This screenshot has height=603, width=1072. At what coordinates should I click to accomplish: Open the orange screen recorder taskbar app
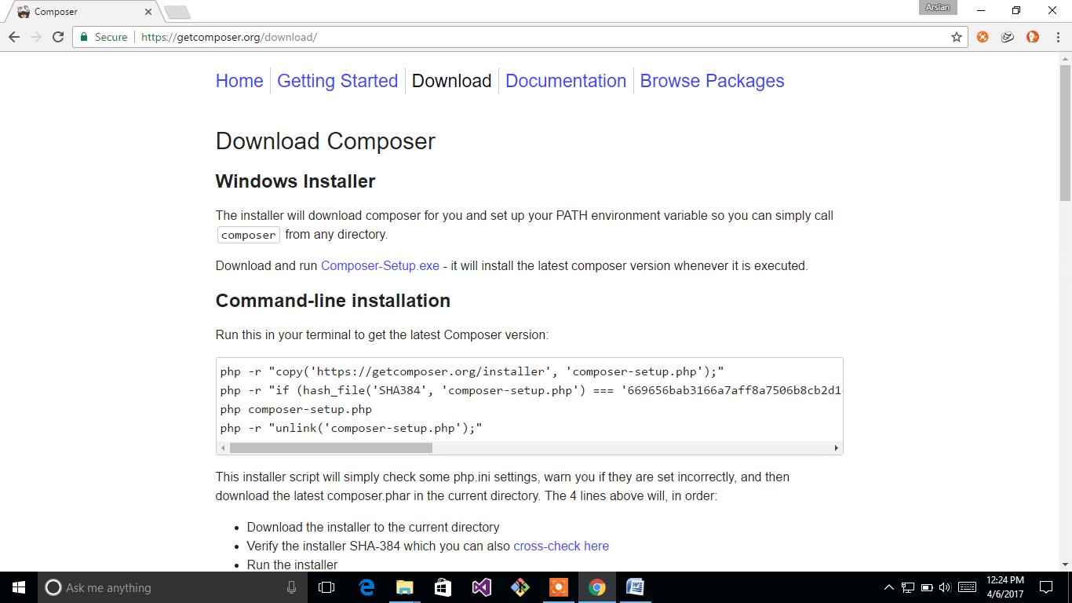coord(559,587)
